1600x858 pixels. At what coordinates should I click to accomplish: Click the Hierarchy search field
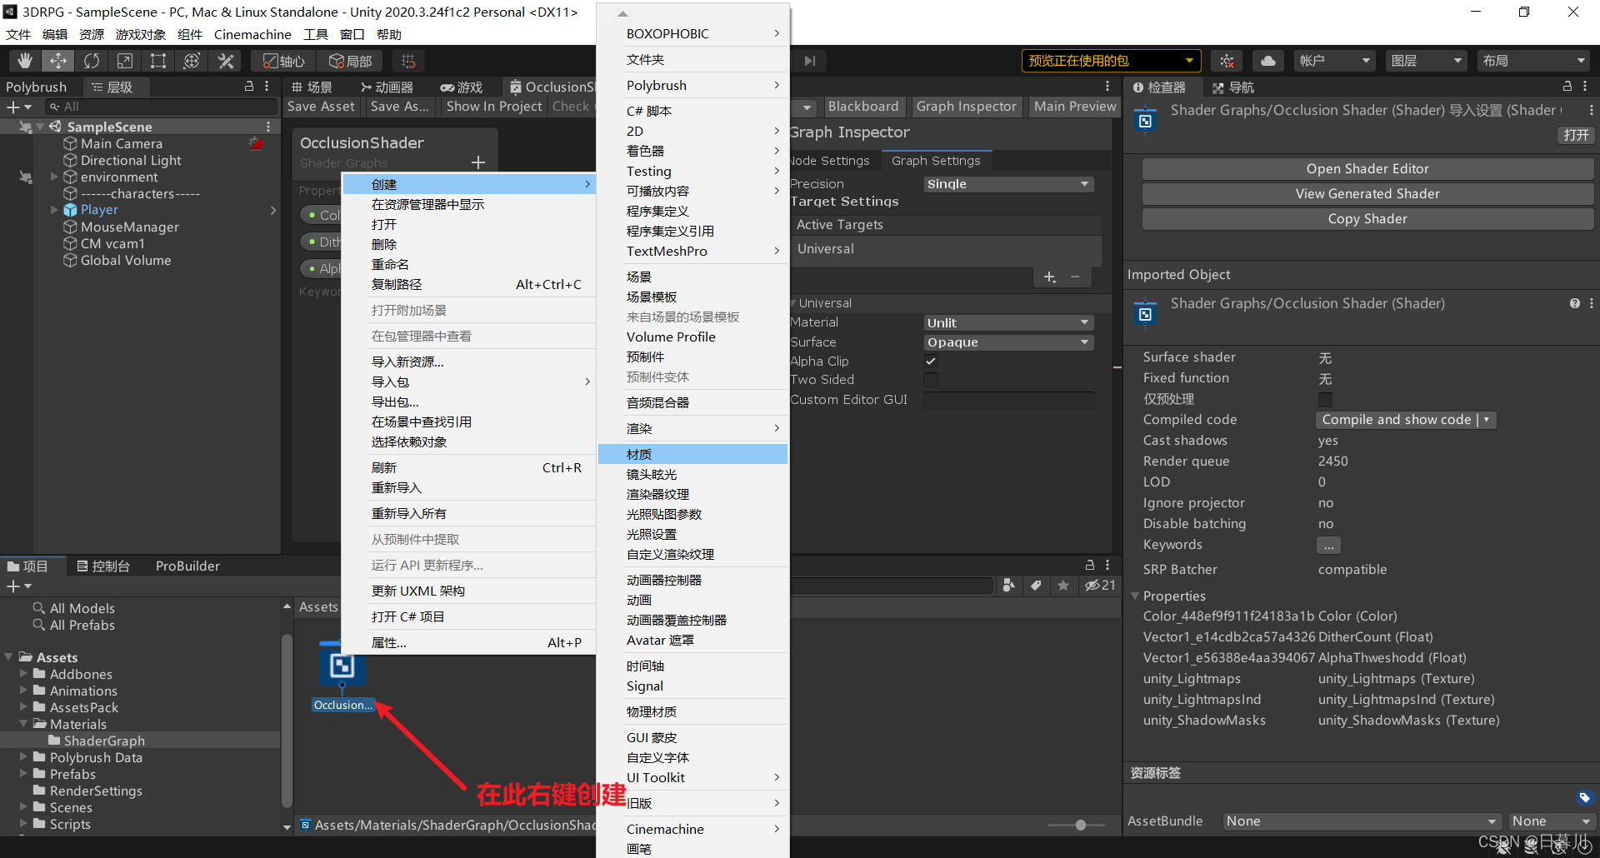pos(162,107)
